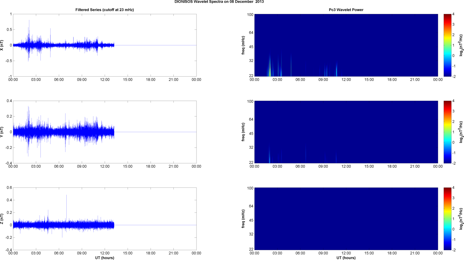Click the Z component filtered waveform
Screen dimensions: 464x260
click(63, 225)
